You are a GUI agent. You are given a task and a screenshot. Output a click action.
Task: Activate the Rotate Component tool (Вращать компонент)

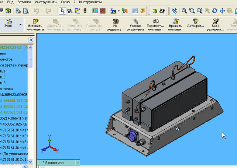pyautogui.click(x=175, y=25)
